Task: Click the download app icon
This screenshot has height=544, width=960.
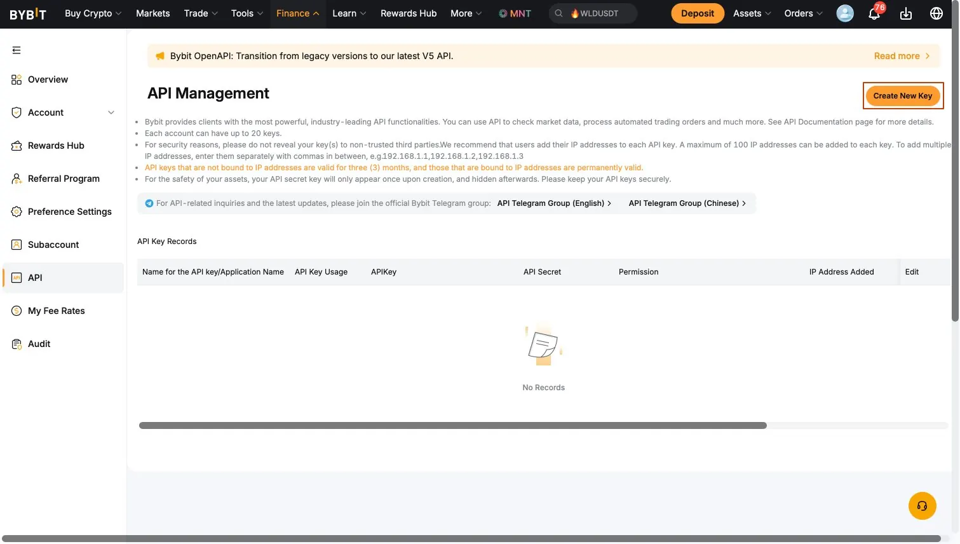Action: [x=906, y=13]
